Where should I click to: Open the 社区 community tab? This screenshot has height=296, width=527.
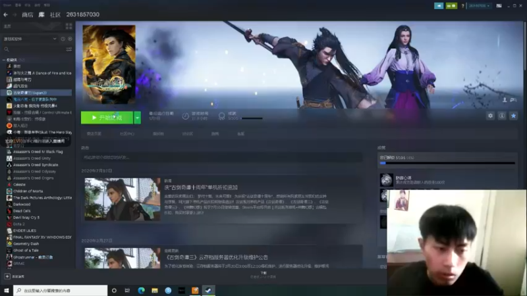55,14
